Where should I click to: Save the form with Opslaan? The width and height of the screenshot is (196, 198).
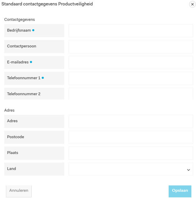pyautogui.click(x=180, y=191)
